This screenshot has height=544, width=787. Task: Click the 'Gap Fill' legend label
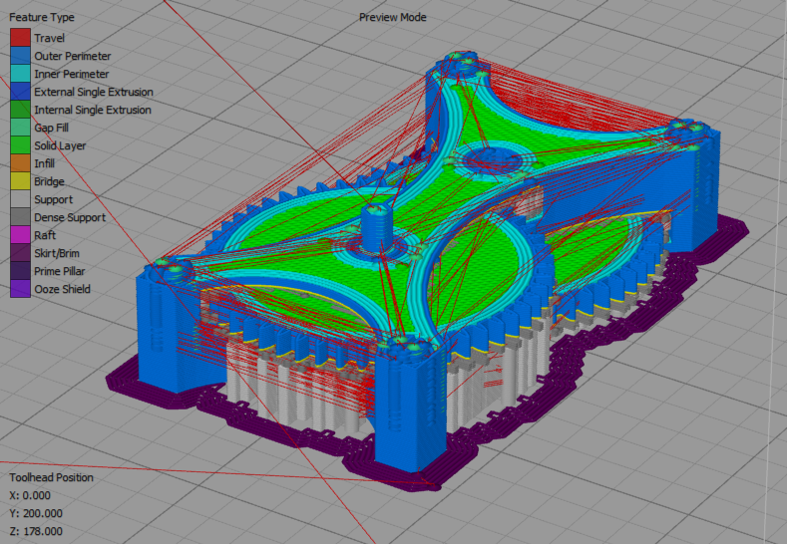tap(51, 128)
